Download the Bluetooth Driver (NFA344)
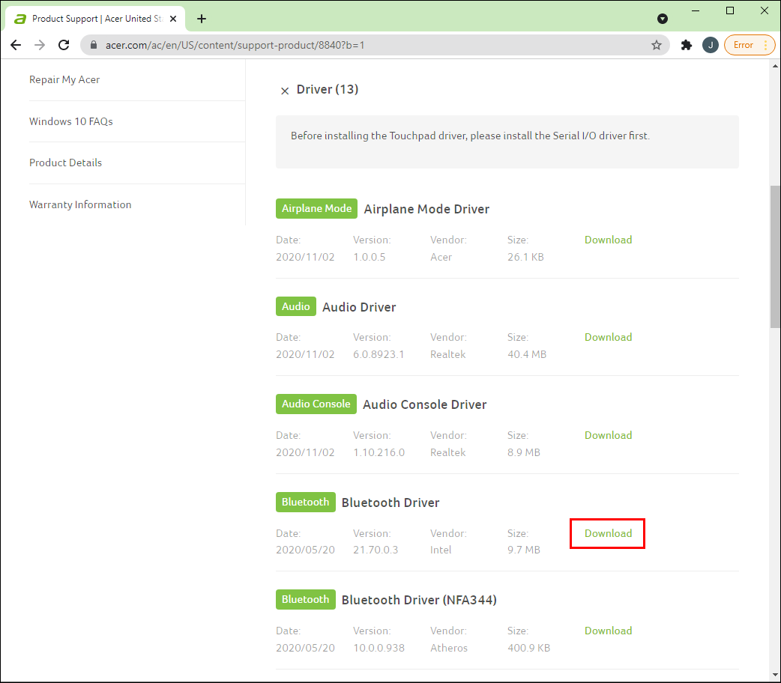Screen dimensions: 781x683 (608, 631)
